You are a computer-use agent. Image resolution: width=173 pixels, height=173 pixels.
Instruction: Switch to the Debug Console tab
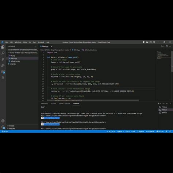coord(64,104)
